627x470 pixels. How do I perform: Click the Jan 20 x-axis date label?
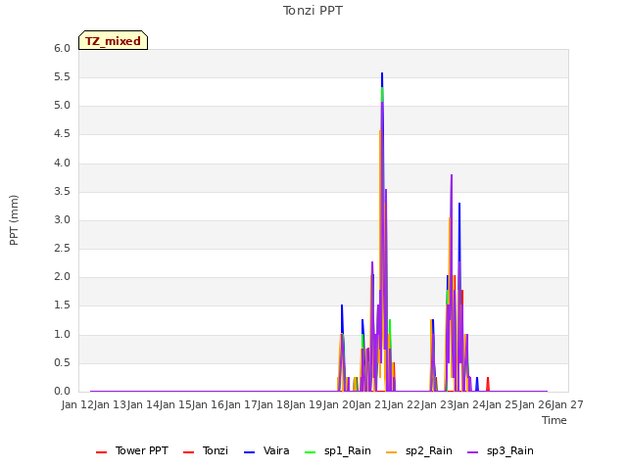pyautogui.click(x=339, y=404)
